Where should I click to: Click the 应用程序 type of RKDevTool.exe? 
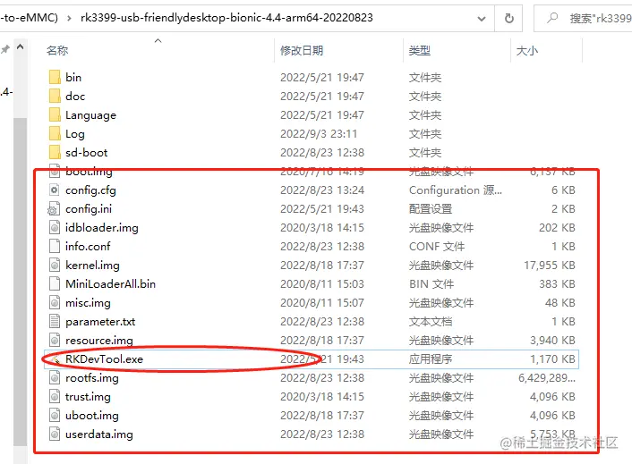[431, 359]
